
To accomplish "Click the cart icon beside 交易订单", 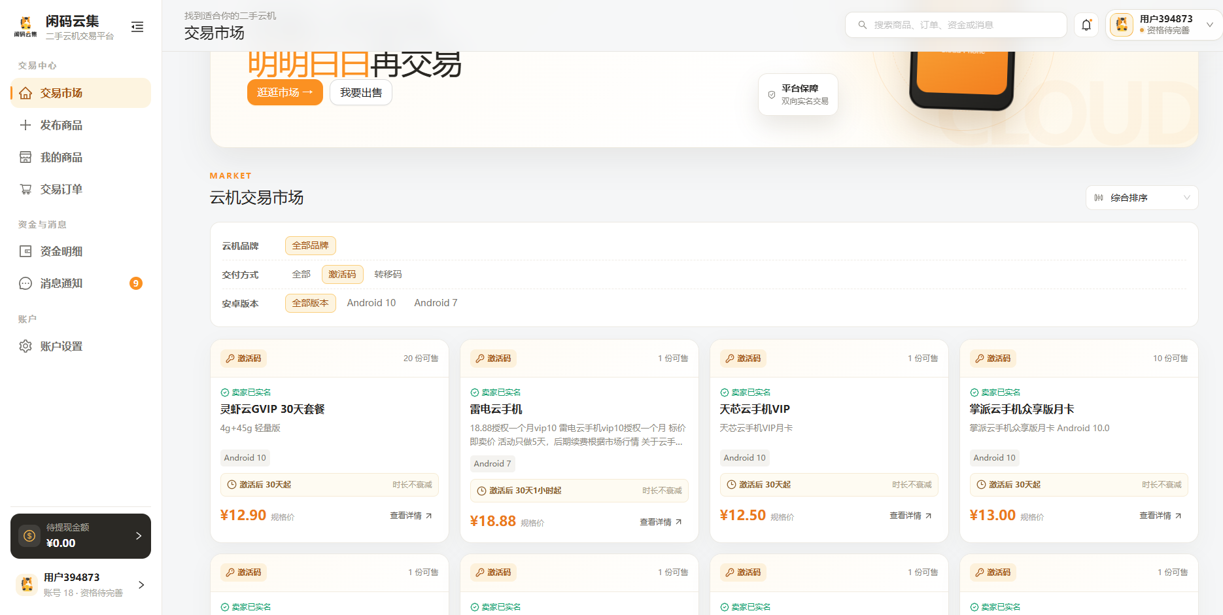I will coord(26,189).
